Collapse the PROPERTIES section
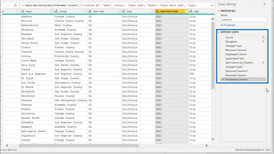Screen dimensions: 274x154 tap(219, 11)
